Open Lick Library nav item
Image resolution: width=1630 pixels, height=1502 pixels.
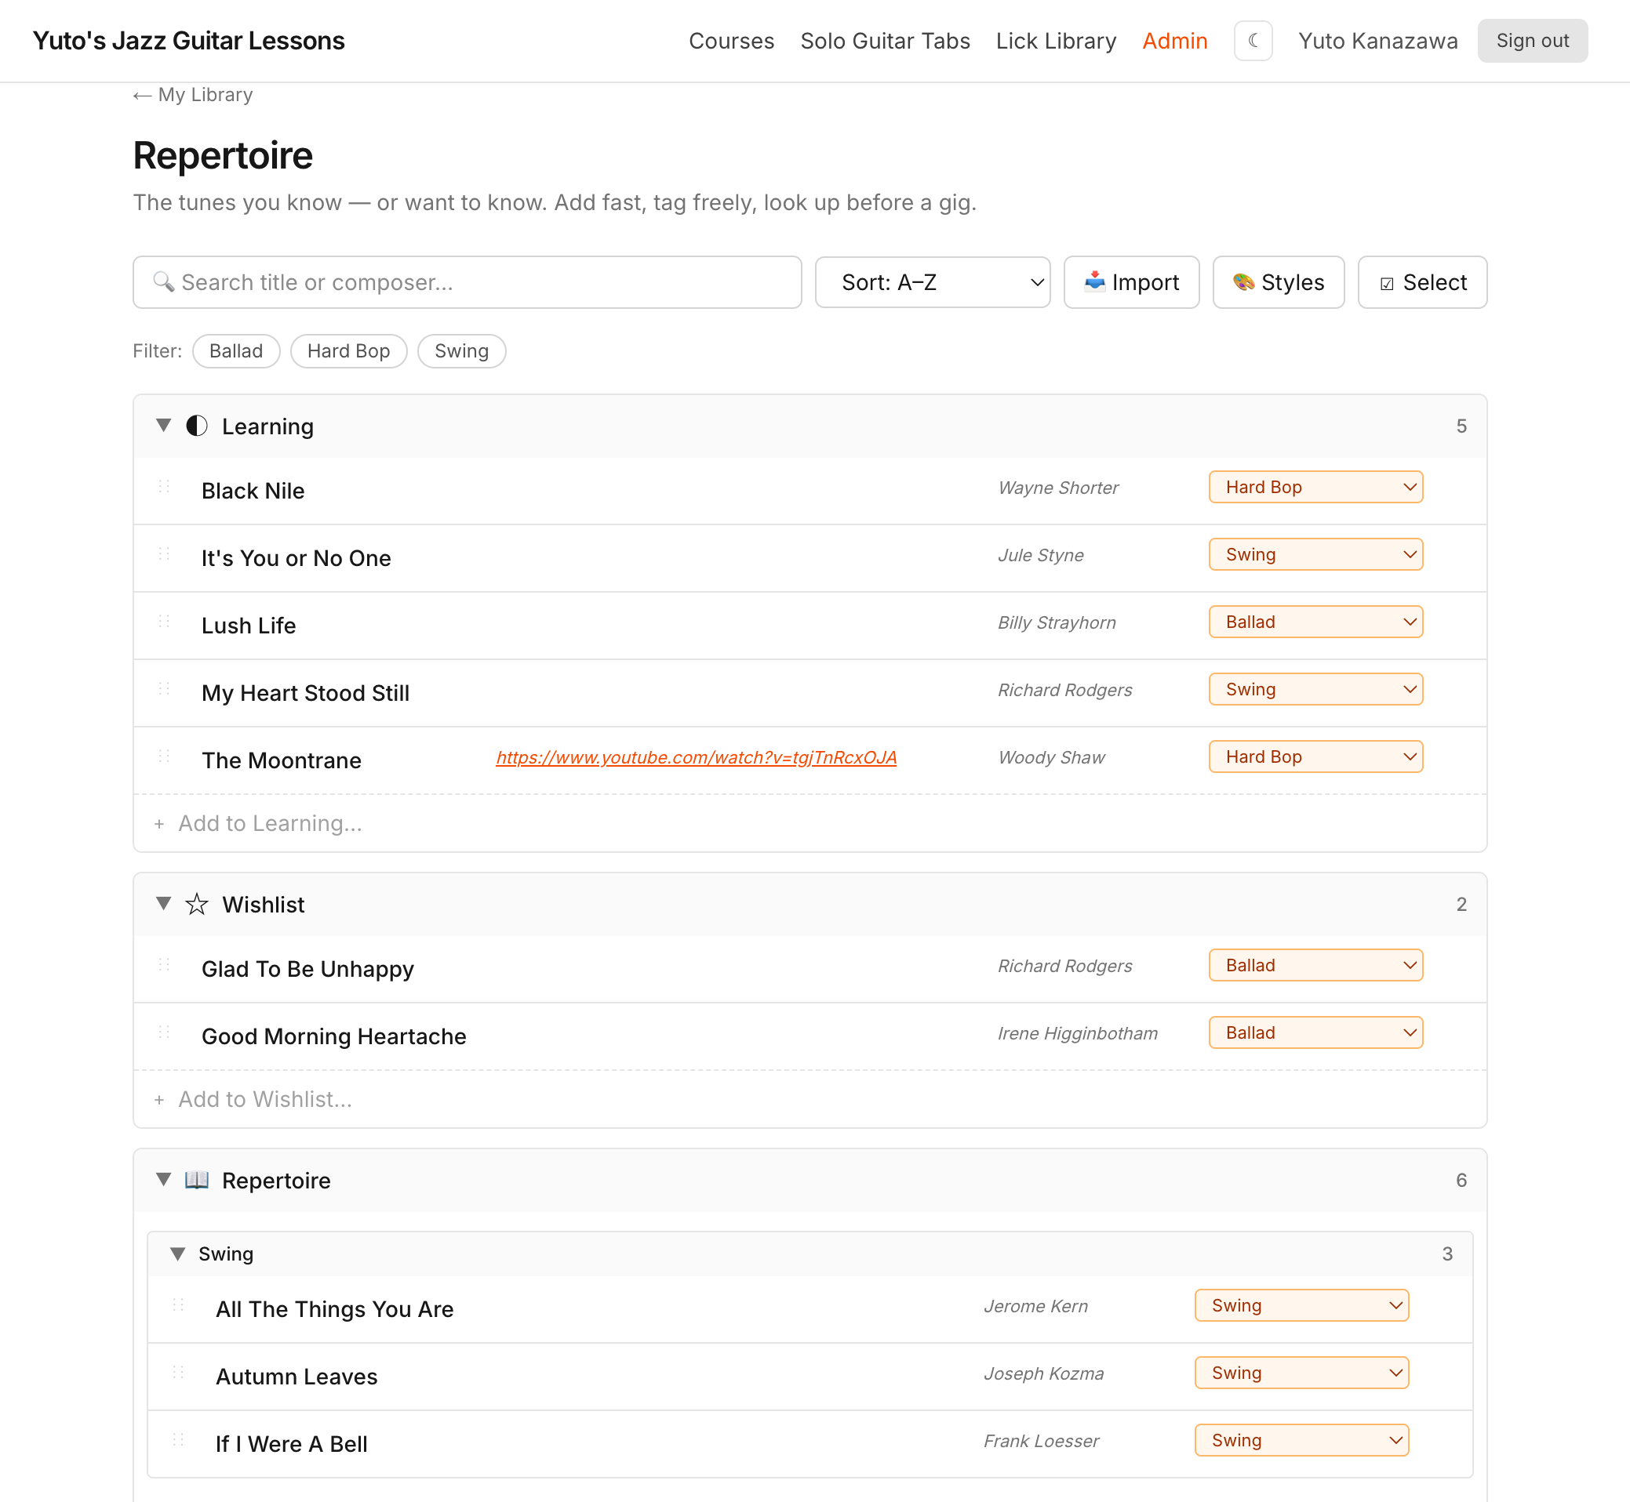click(x=1056, y=41)
